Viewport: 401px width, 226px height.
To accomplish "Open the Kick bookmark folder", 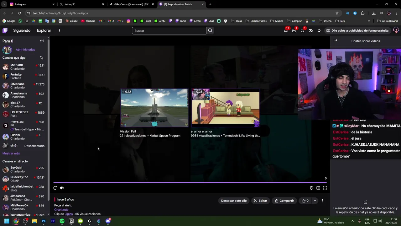I will (x=340, y=21).
